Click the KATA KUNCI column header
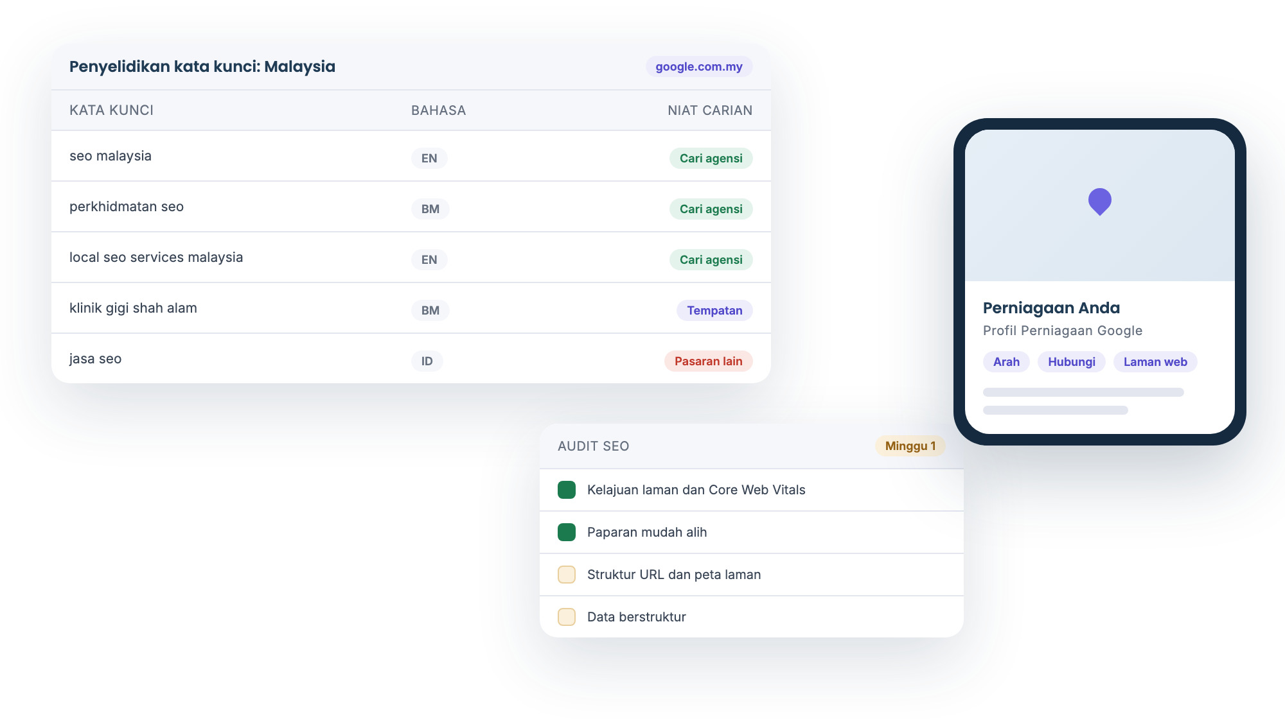The width and height of the screenshot is (1285, 719). tap(111, 110)
